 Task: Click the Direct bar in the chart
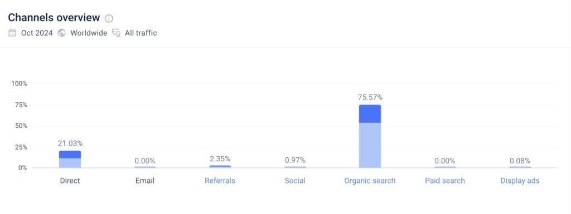tap(70, 159)
